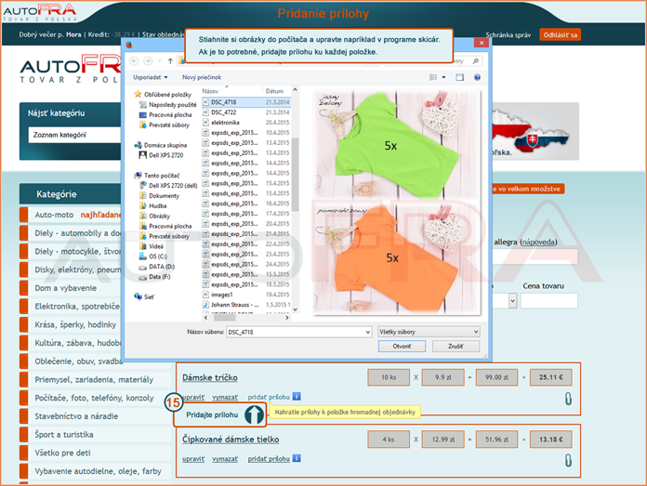Open the Dom a vybavenie category
The height and width of the screenshot is (486, 647).
pos(66,288)
